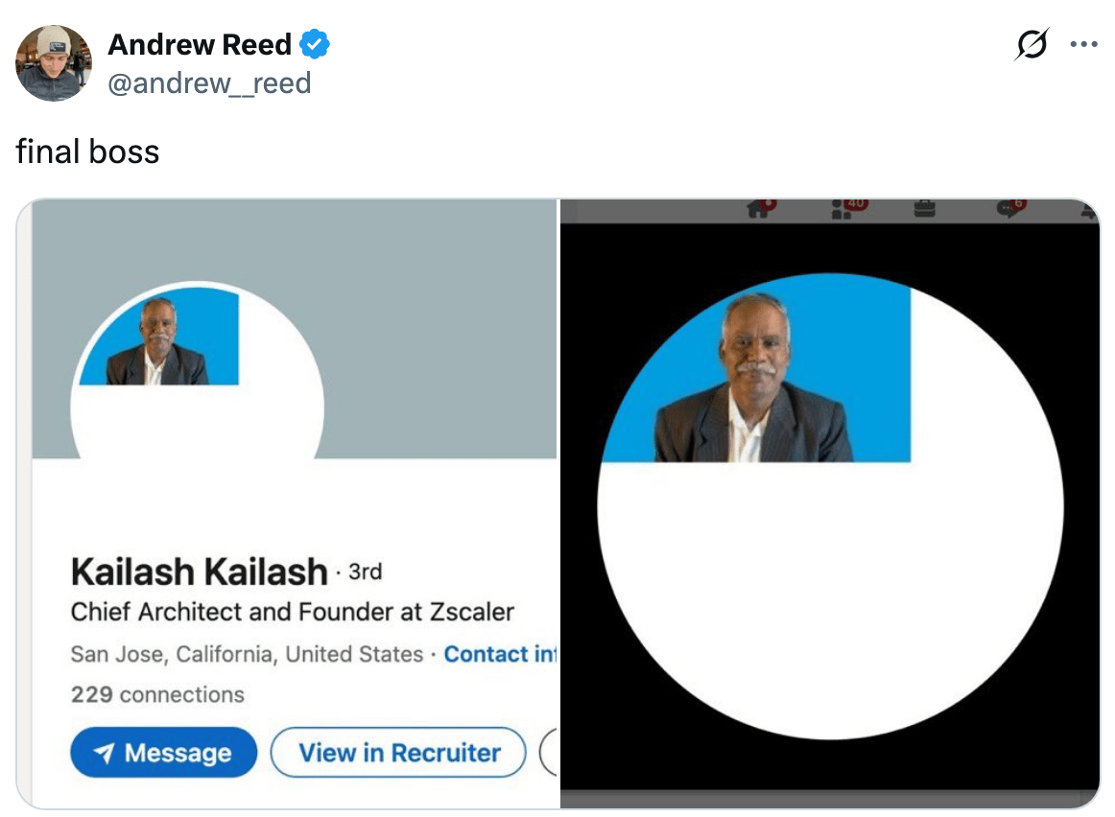Click the blue Message button

click(x=163, y=753)
